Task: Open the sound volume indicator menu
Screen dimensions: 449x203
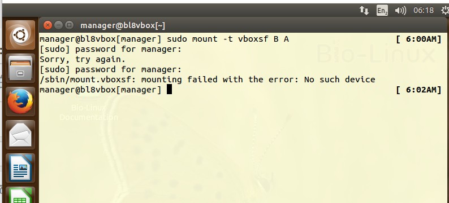Action: click(400, 11)
